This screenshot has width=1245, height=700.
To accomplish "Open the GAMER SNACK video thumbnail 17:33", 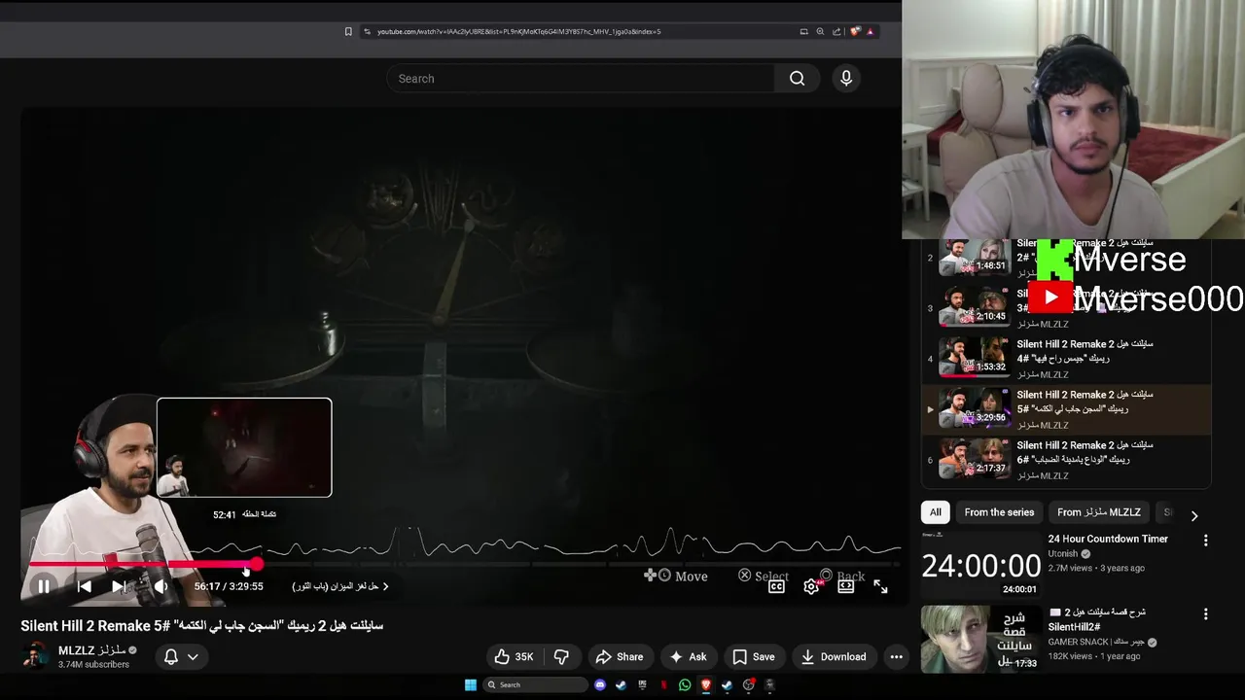I will (x=980, y=639).
